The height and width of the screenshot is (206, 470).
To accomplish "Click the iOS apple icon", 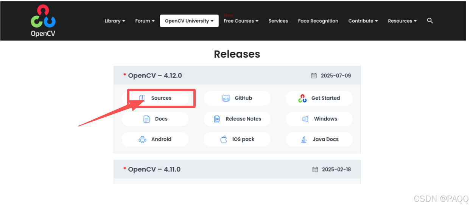I will [x=224, y=139].
